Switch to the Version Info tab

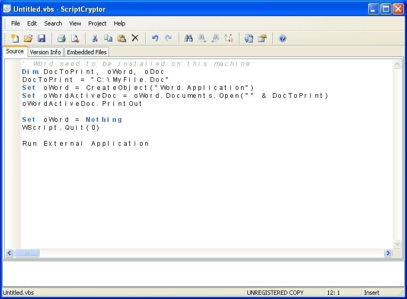tap(45, 52)
